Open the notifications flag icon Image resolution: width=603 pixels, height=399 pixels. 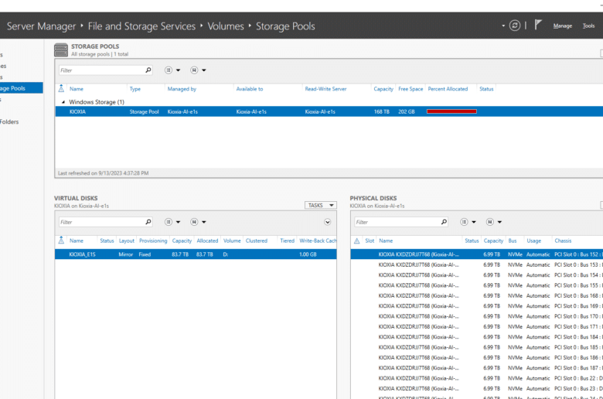(538, 25)
